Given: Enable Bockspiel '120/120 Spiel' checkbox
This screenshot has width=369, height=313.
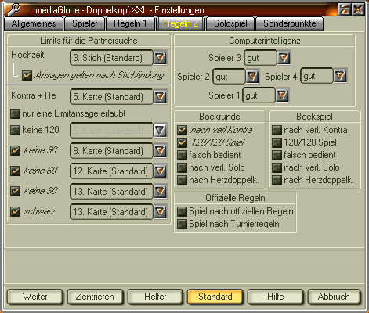Looking at the screenshot, I should (277, 142).
